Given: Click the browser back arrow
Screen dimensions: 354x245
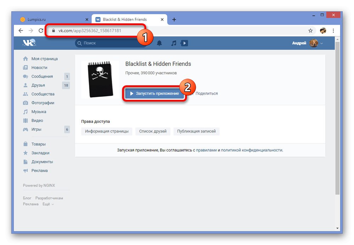Looking at the screenshot, I should (x=21, y=30).
